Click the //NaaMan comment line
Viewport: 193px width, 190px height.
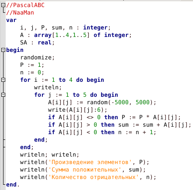(20, 13)
